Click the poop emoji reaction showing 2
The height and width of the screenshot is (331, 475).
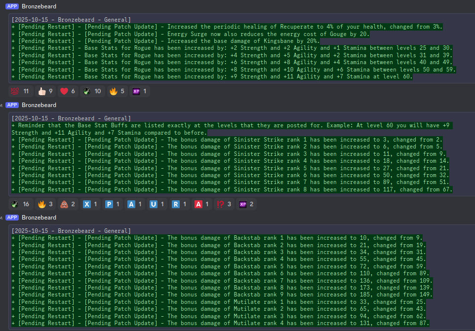(x=68, y=204)
